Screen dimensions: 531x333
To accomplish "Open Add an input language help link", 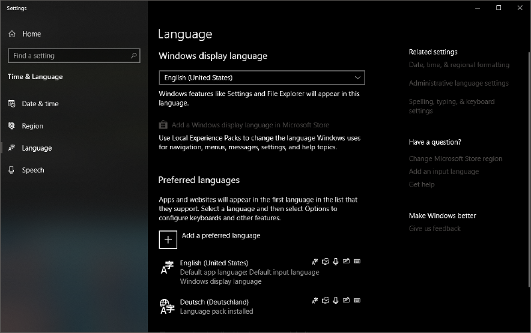I will [x=443, y=171].
